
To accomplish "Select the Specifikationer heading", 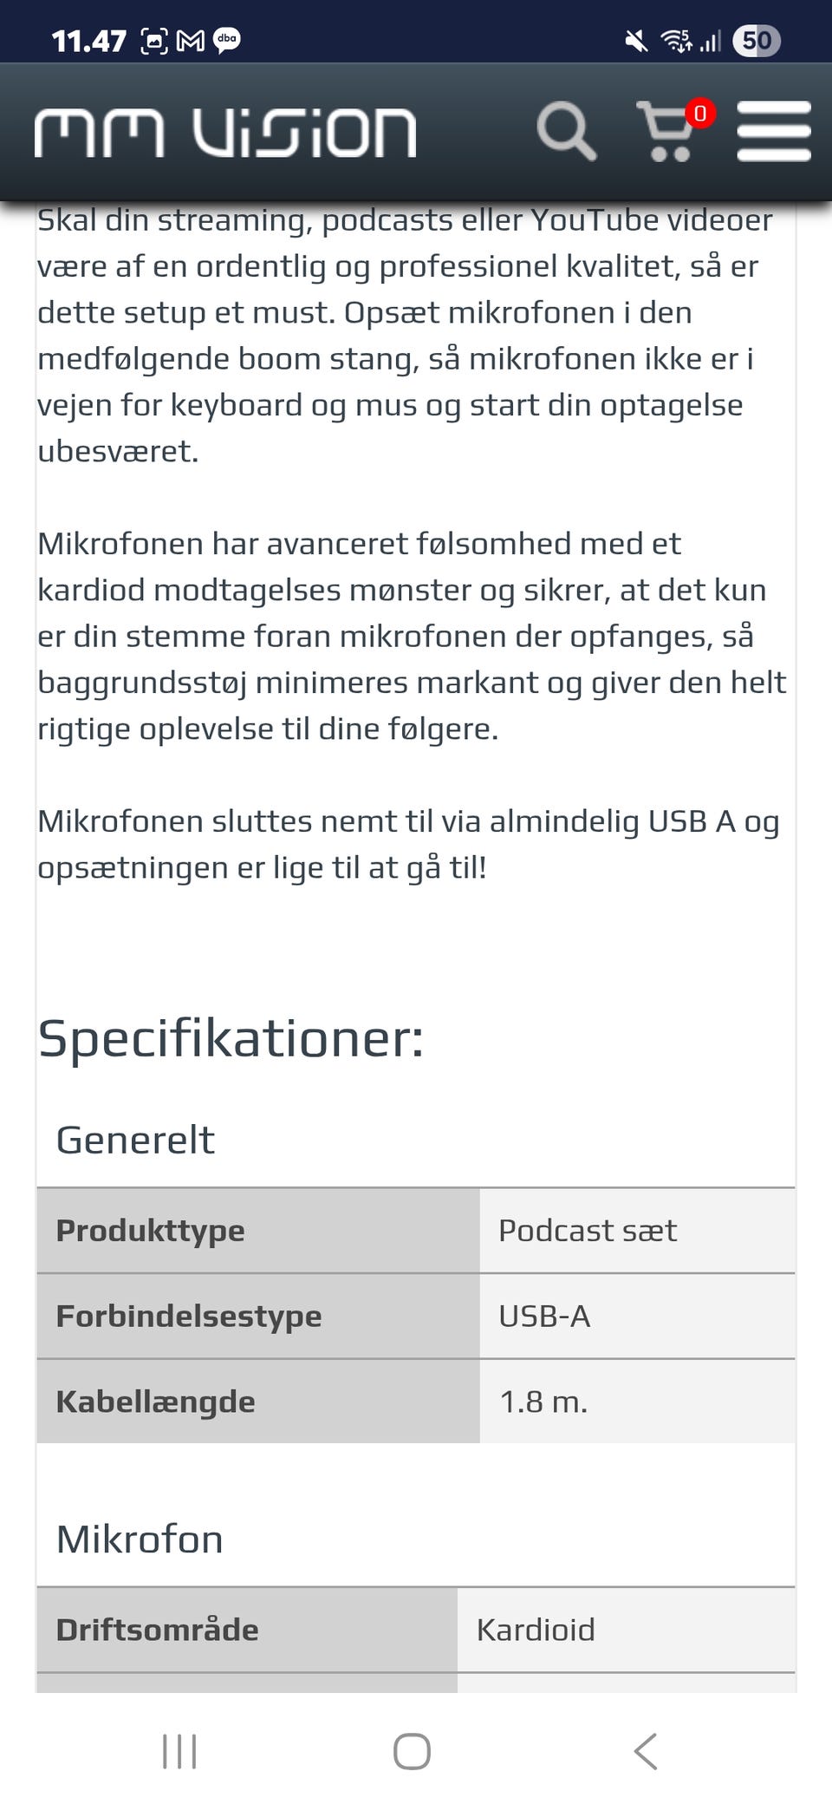I will click(x=231, y=1037).
